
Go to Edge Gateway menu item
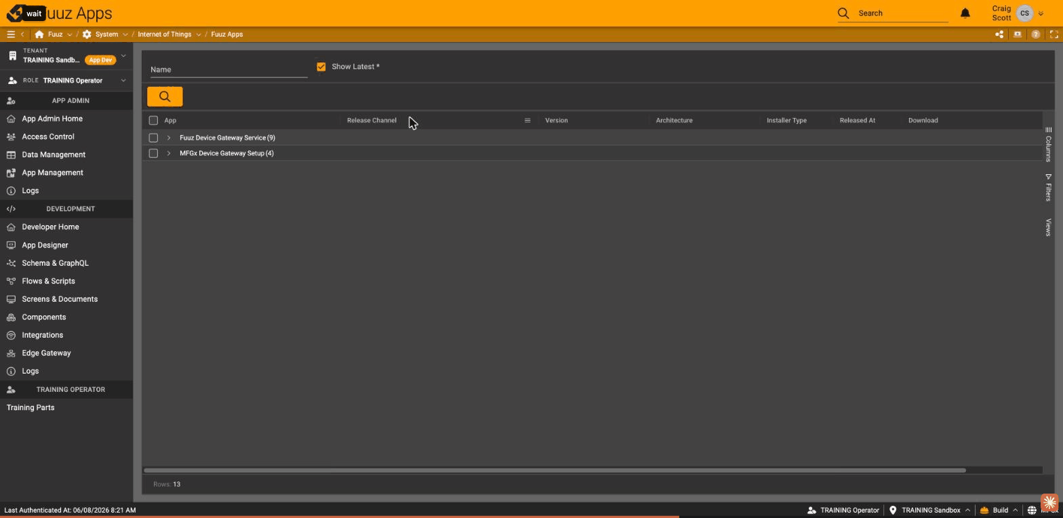click(46, 353)
